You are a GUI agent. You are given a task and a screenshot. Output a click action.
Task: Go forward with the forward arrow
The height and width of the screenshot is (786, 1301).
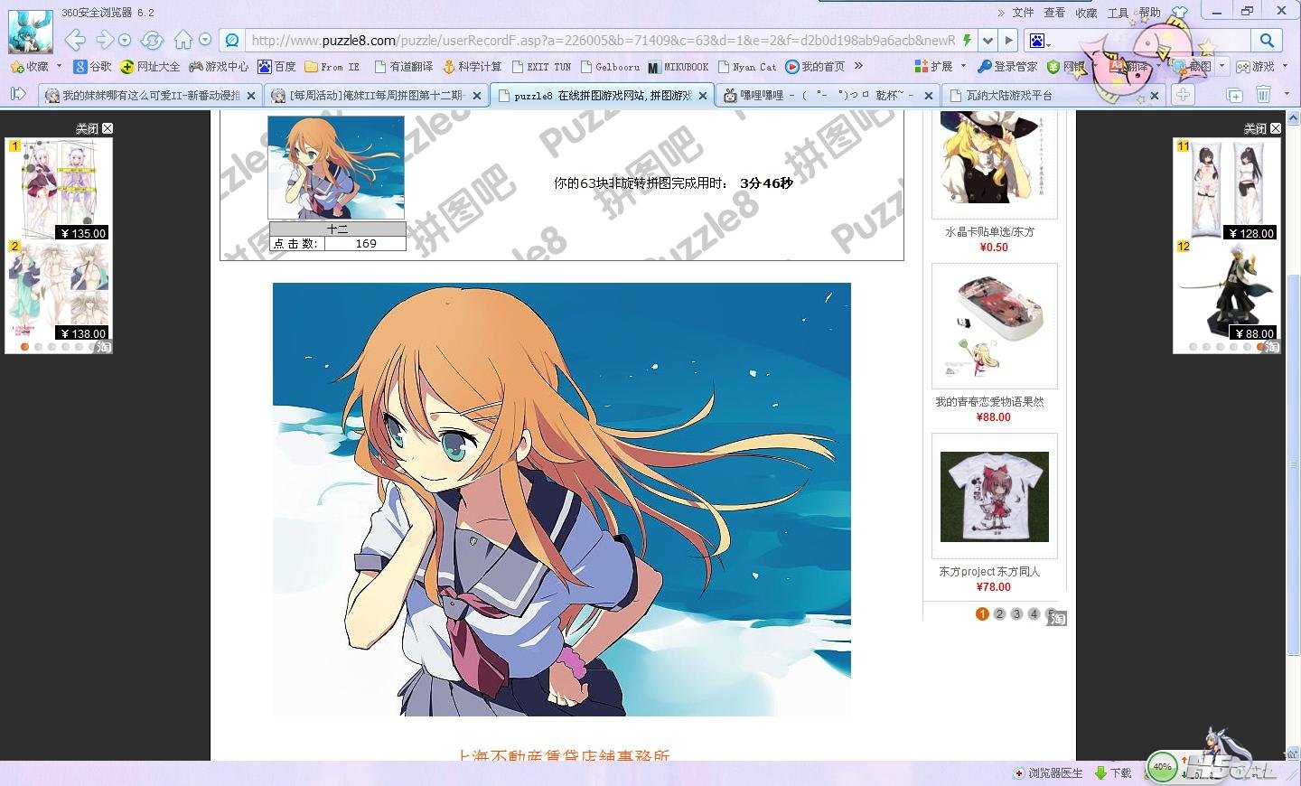pos(105,40)
